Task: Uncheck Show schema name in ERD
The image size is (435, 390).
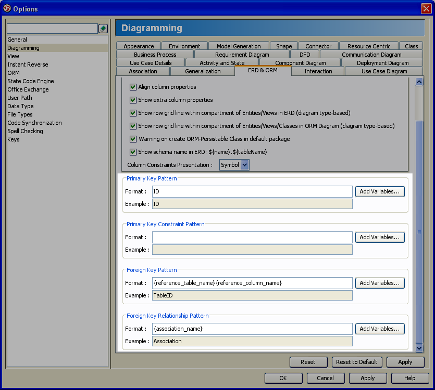Action: coord(133,152)
